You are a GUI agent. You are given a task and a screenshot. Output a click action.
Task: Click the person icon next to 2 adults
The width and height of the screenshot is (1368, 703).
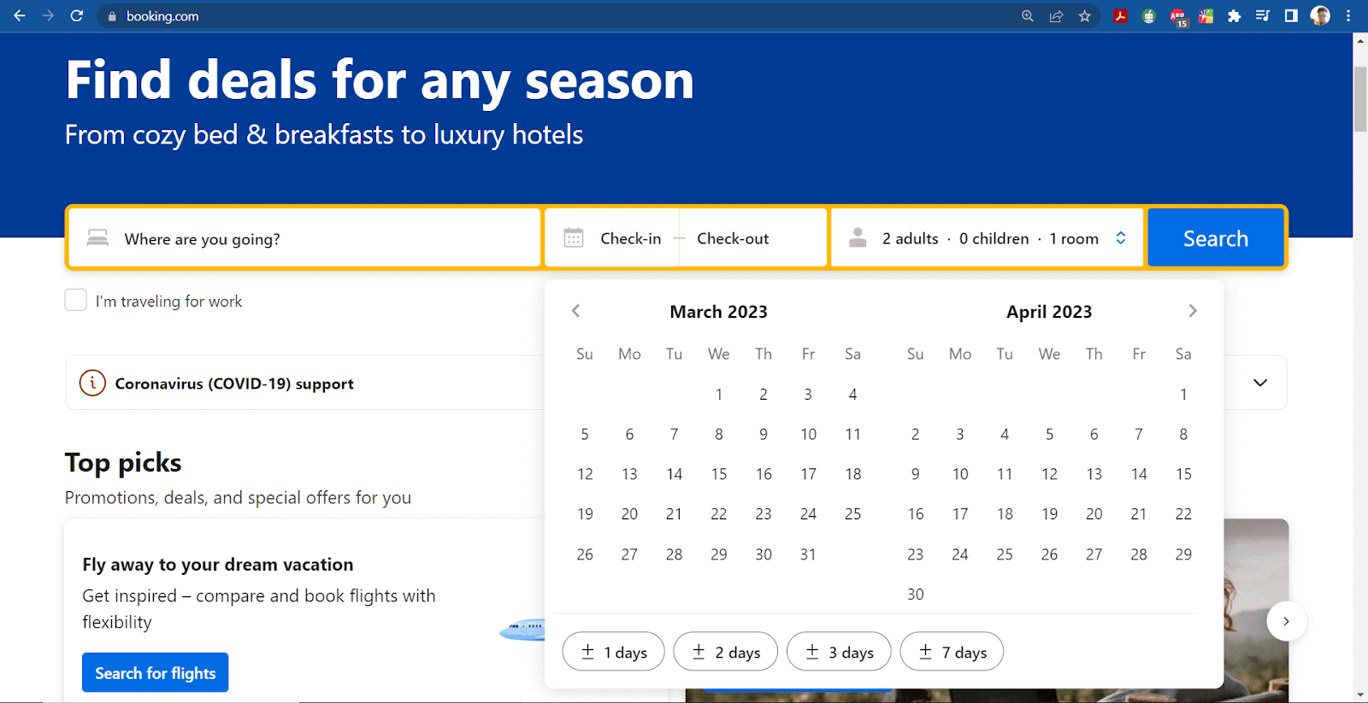coord(858,237)
